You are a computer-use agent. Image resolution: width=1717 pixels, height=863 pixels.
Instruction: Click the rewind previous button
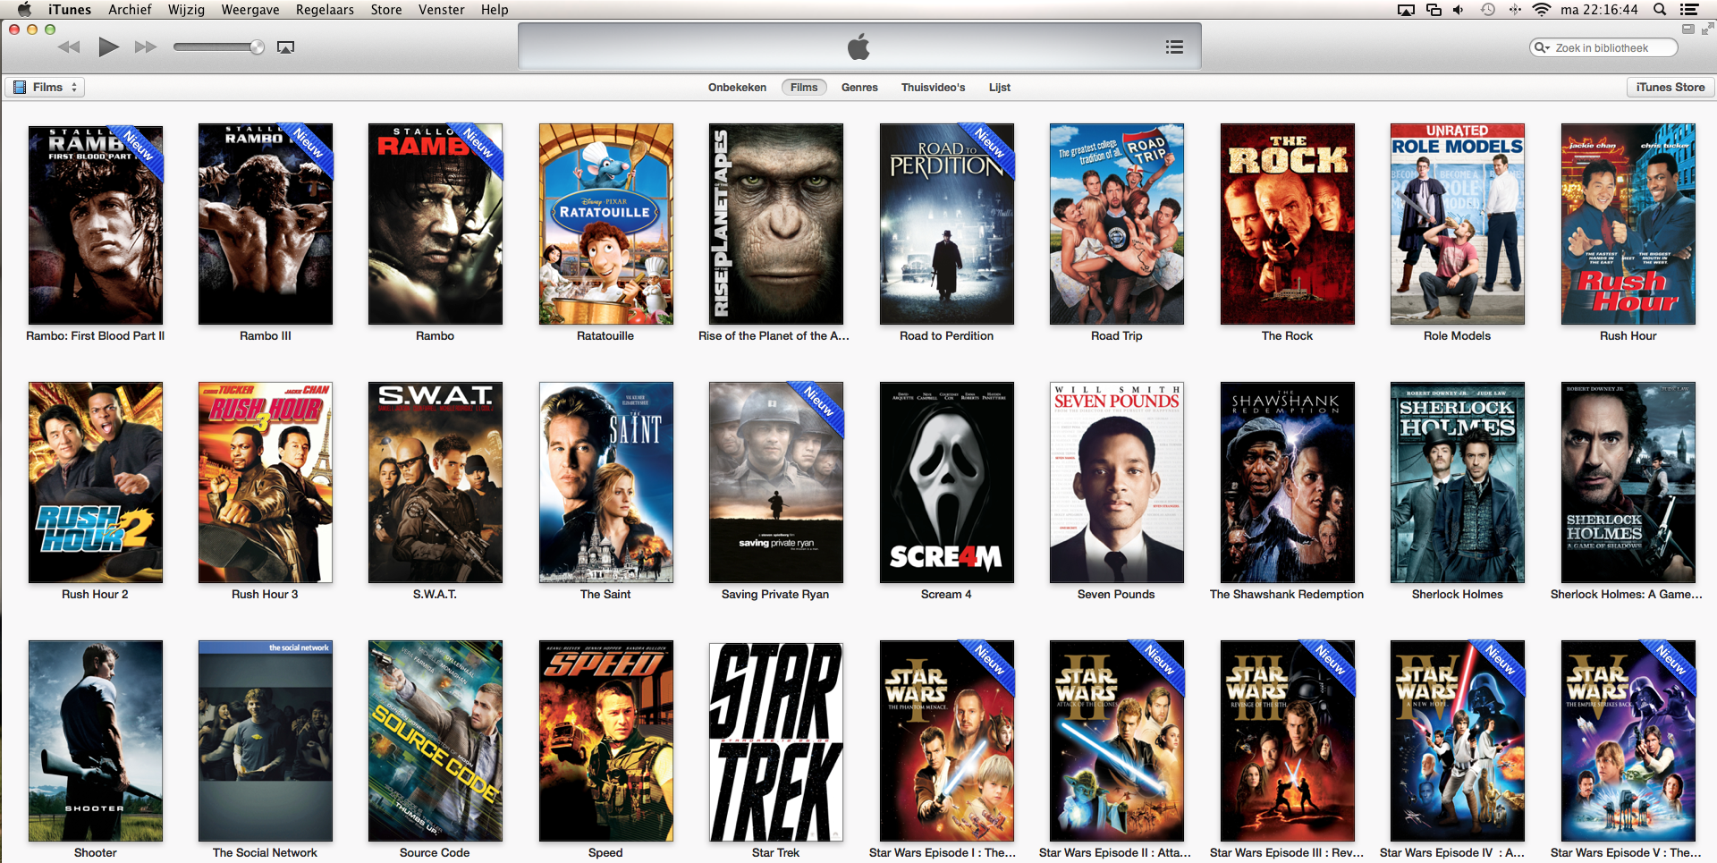[69, 47]
